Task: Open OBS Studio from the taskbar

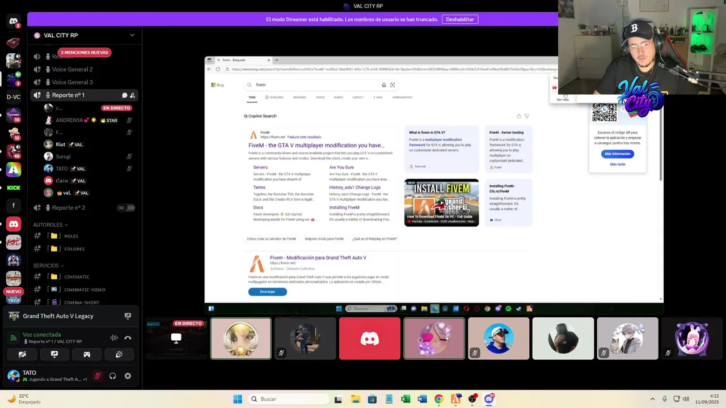Action: coord(472,399)
